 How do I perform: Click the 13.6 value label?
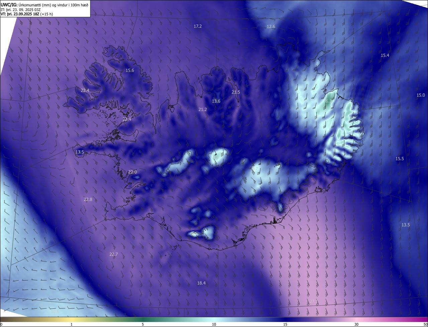[216, 101]
